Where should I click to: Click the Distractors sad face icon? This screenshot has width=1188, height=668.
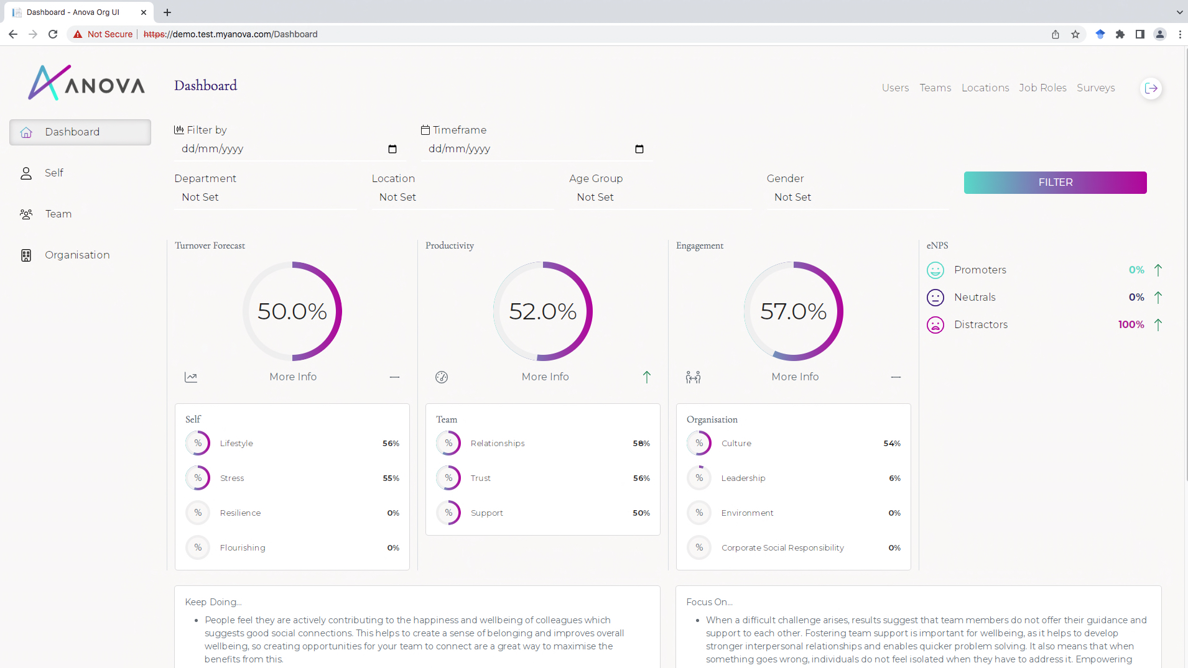[x=935, y=325]
